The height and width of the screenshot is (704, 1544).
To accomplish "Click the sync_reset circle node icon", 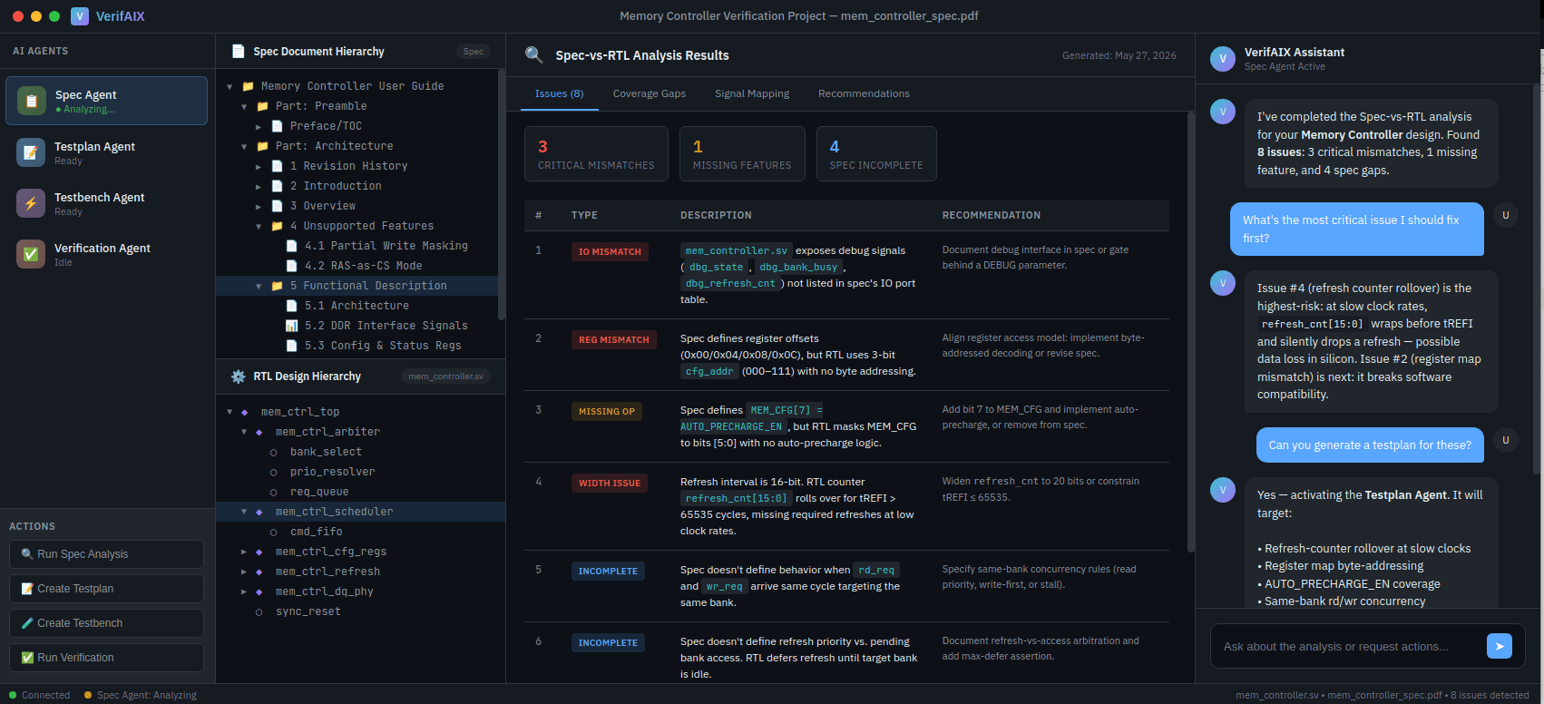I will coord(259,611).
